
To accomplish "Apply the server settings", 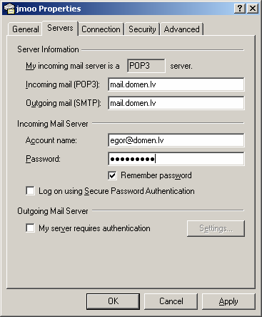I will click(228, 301).
